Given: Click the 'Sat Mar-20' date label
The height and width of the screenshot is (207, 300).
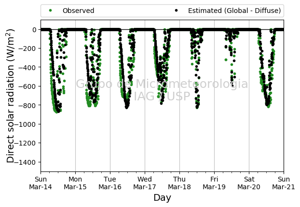Looking at the screenshot, I should click(x=249, y=183).
